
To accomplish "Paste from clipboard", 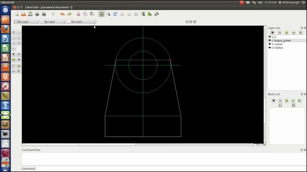I will 92,14.
